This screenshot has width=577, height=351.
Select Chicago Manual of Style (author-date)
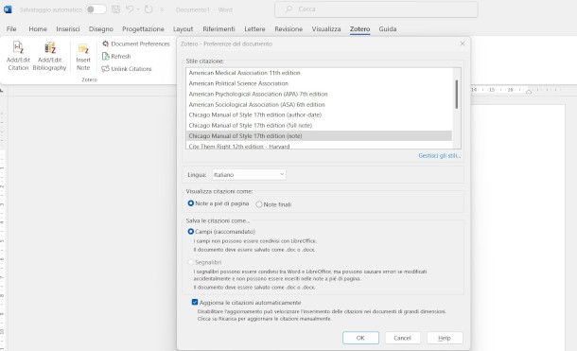(319, 114)
